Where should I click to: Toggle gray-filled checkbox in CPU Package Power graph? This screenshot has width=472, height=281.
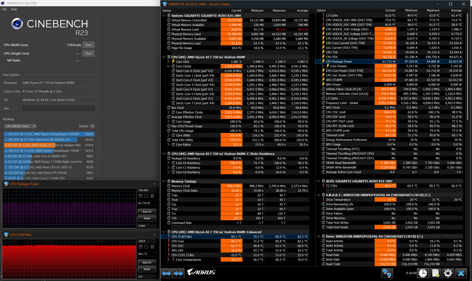pyautogui.click(x=140, y=196)
